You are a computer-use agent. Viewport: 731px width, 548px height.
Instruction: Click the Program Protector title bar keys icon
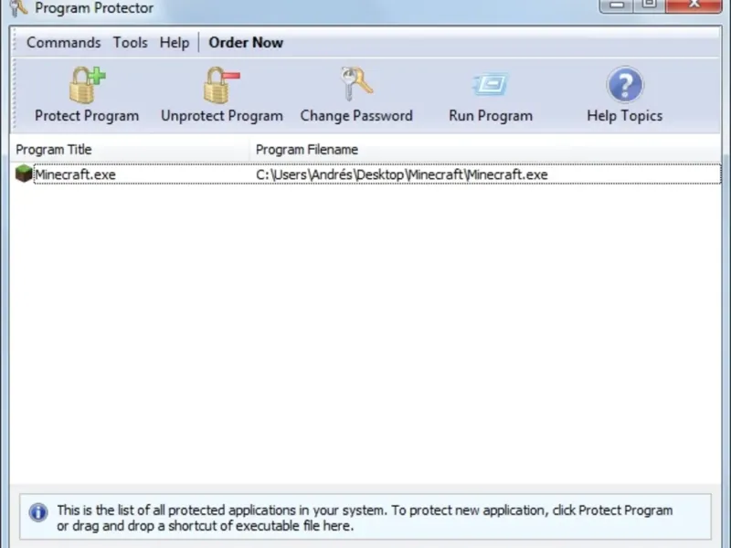click(17, 7)
